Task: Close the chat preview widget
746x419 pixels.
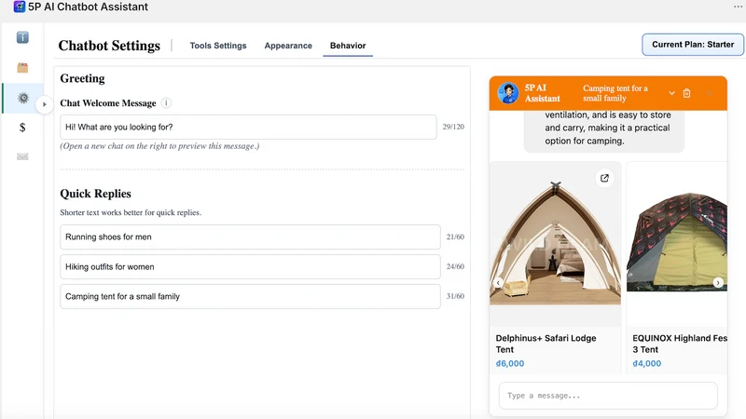Action: click(x=709, y=93)
